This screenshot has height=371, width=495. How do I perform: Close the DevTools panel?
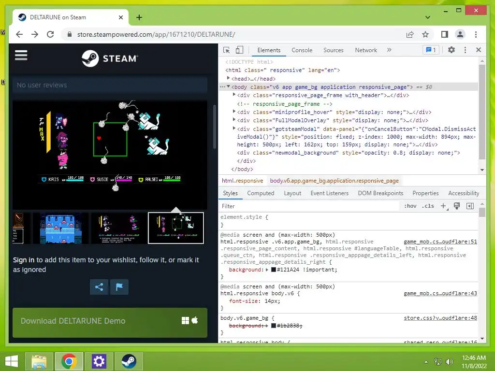pyautogui.click(x=479, y=50)
